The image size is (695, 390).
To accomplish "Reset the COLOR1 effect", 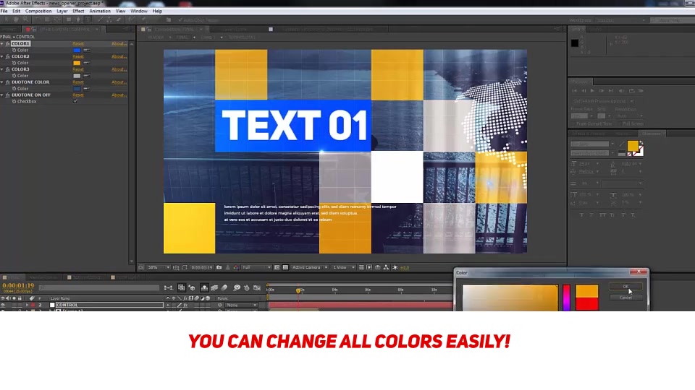I will 78,44.
